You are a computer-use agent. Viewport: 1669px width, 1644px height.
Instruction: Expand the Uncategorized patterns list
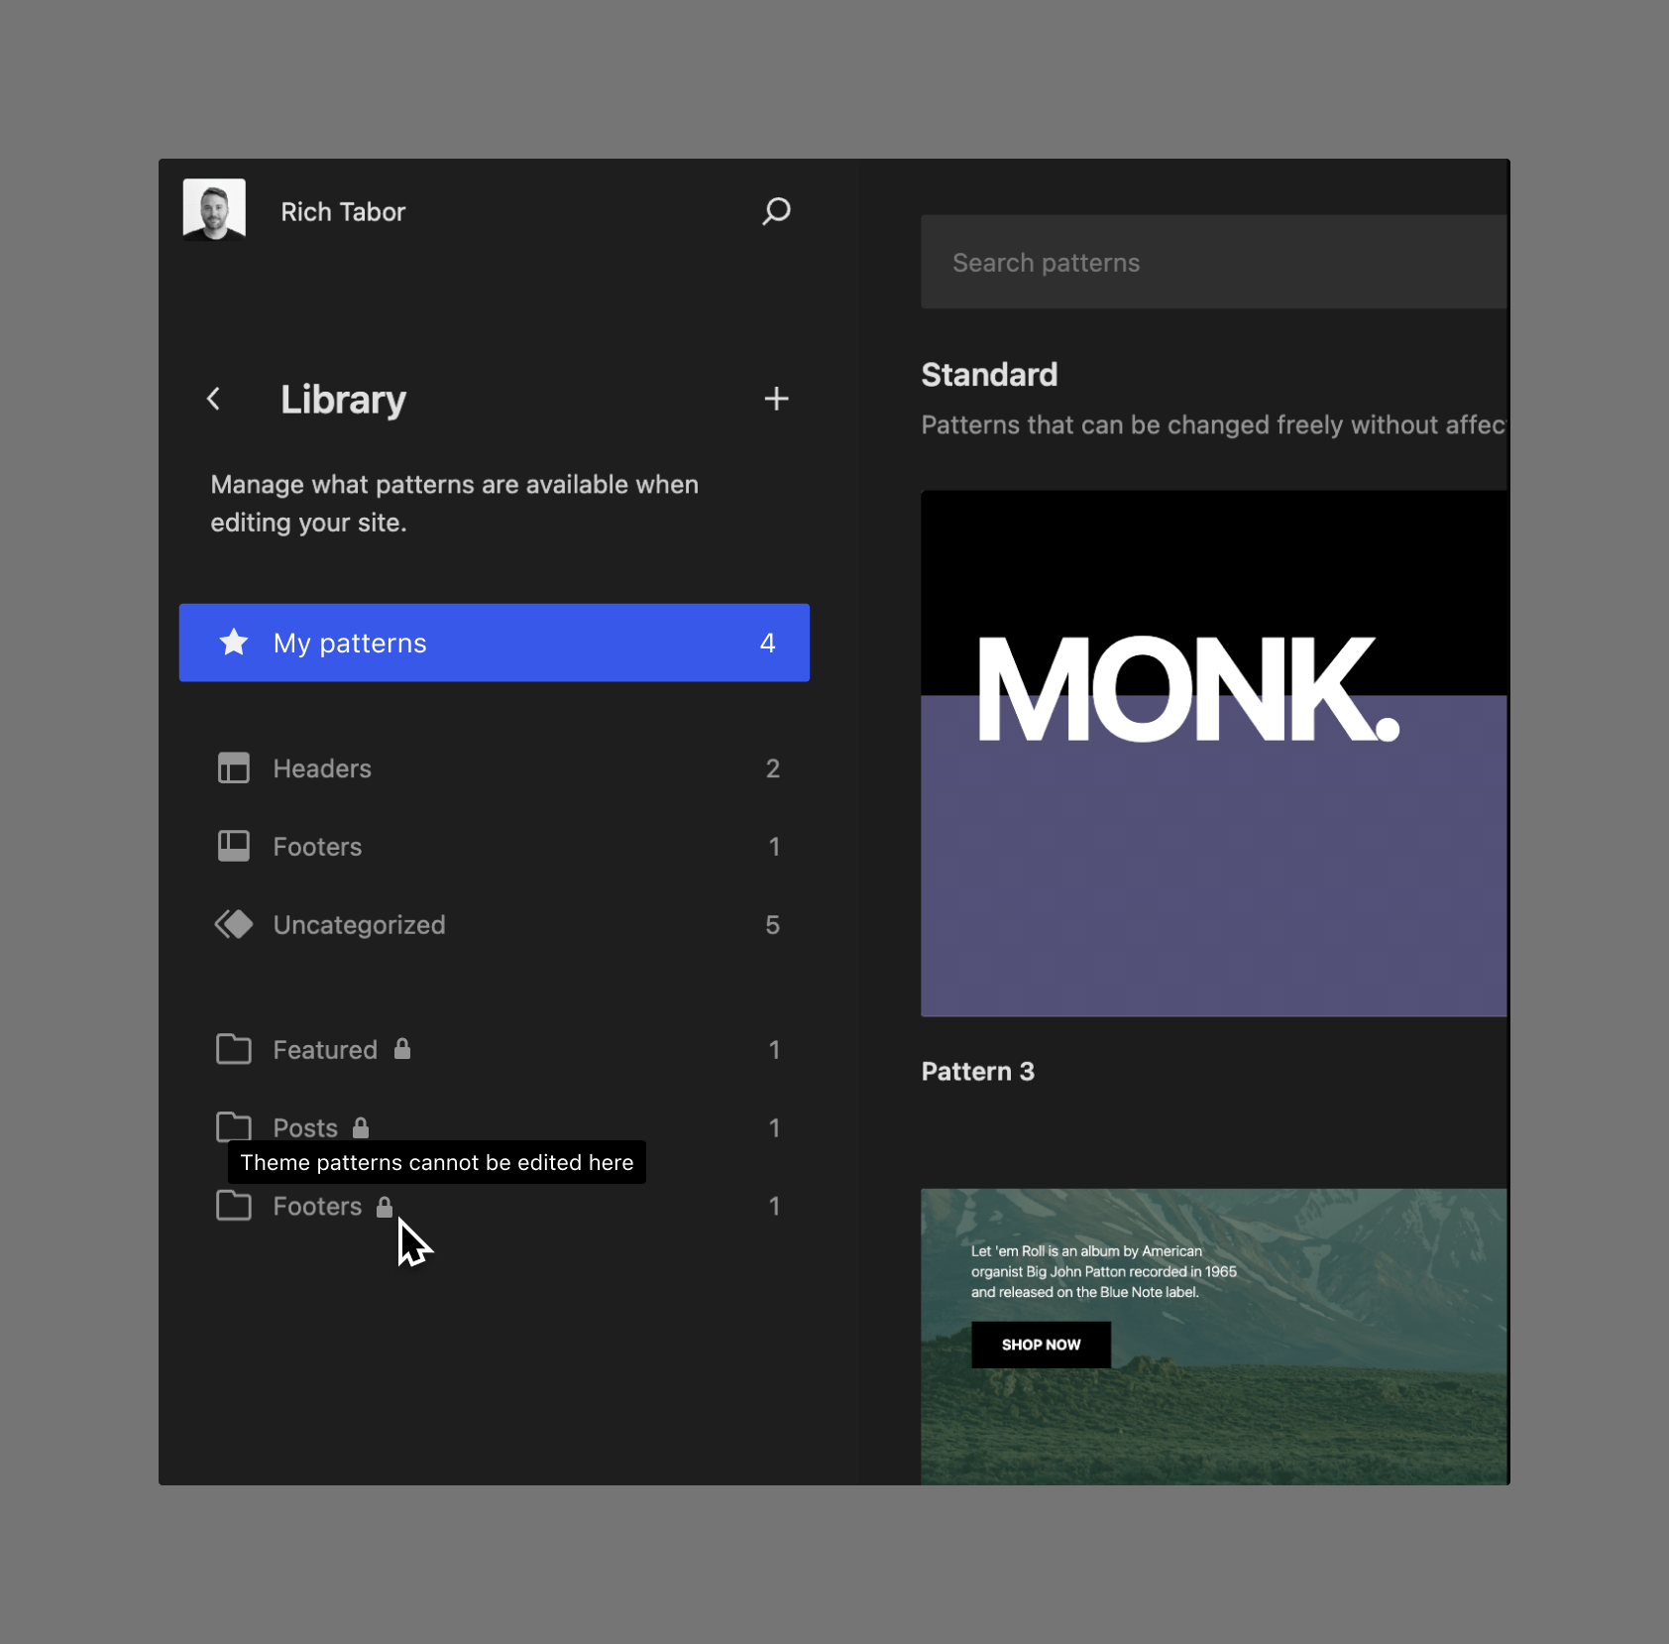[x=359, y=924]
